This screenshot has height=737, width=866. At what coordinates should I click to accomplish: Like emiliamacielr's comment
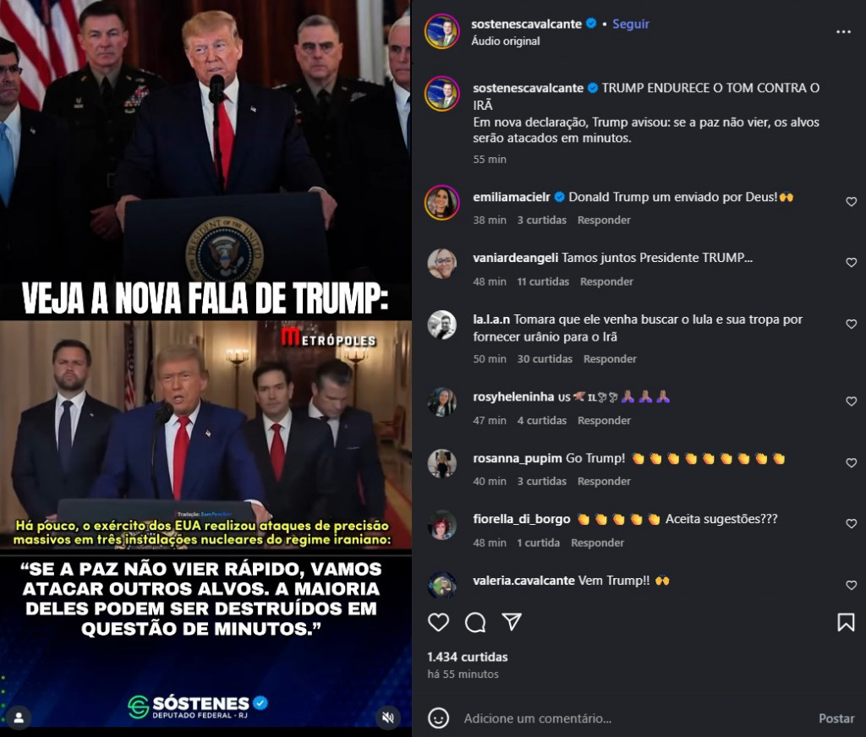pyautogui.click(x=851, y=202)
